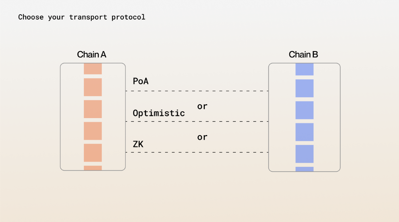Click the dashed line under ZK
Image resolution: width=399 pixels, height=222 pixels.
pyautogui.click(x=197, y=152)
